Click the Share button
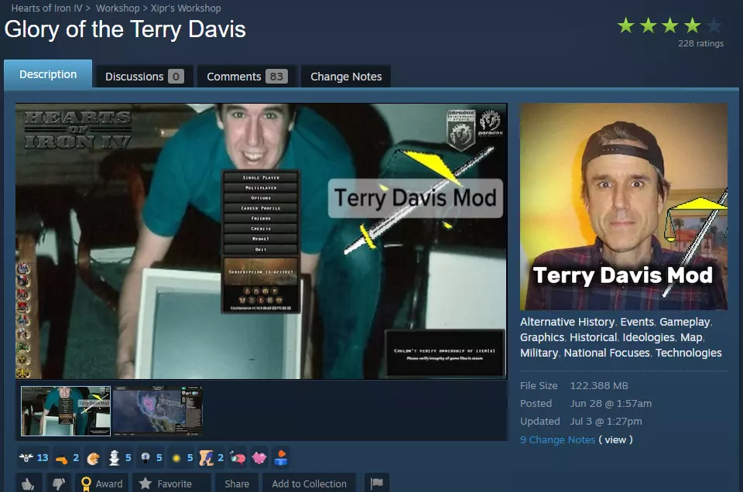Image resolution: width=743 pixels, height=492 pixels. pos(237,483)
